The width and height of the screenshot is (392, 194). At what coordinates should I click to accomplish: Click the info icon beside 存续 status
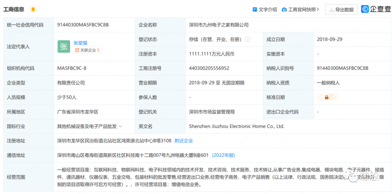(x=248, y=39)
